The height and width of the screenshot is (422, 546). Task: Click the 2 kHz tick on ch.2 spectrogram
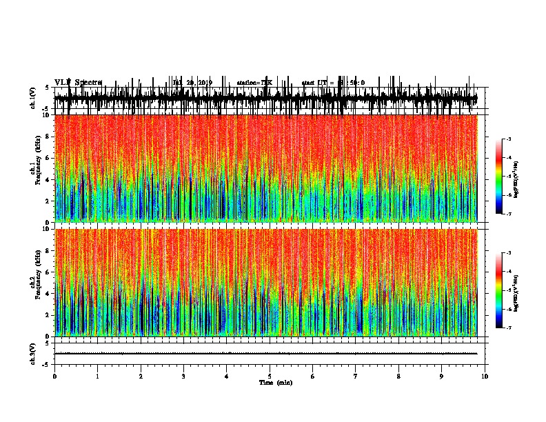48,315
